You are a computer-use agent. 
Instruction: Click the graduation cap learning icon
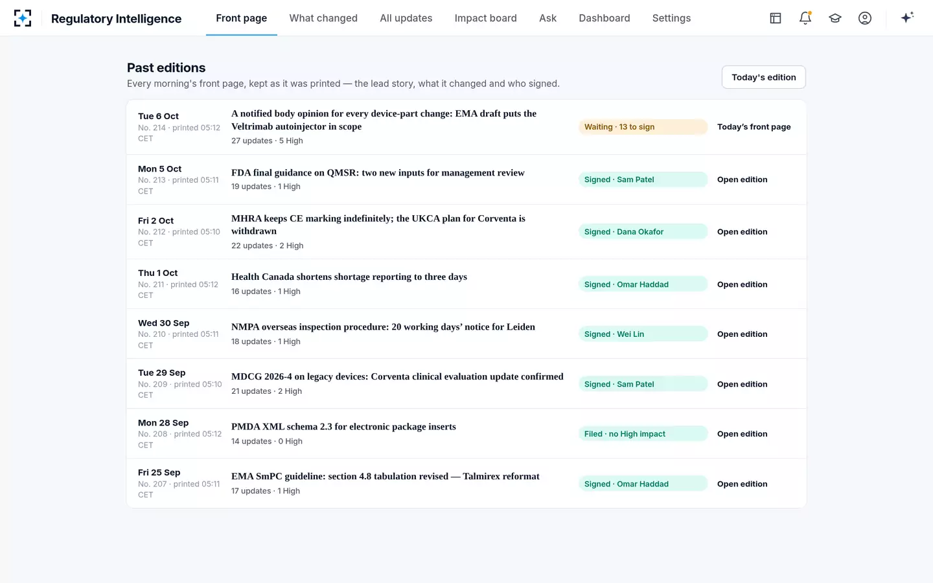(835, 18)
